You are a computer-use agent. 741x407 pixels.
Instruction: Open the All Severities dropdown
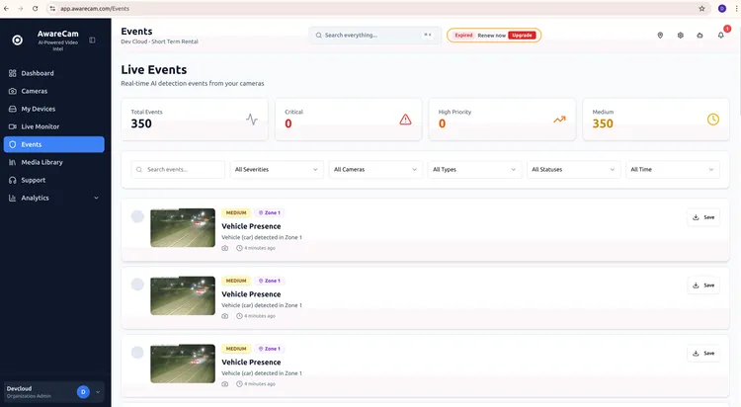277,169
